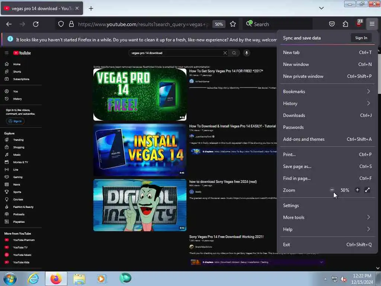
Task: Select New tab menu item
Action: coord(327,52)
